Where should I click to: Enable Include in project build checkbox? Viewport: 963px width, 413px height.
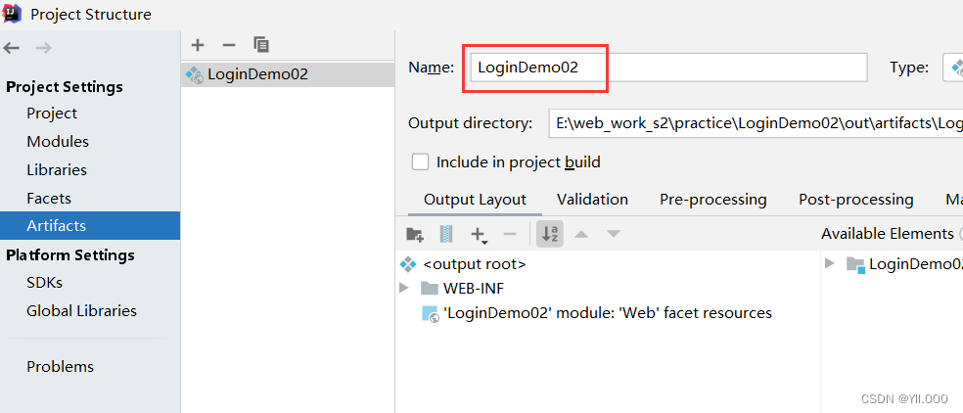(421, 161)
